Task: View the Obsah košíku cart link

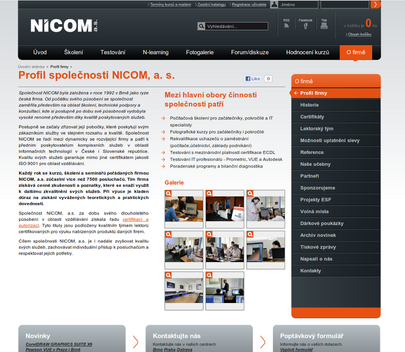Action: (x=360, y=34)
